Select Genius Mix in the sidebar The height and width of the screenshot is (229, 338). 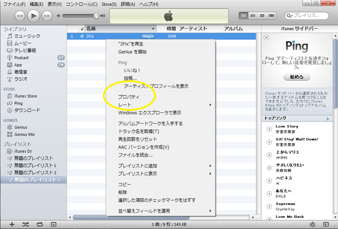coord(25,134)
